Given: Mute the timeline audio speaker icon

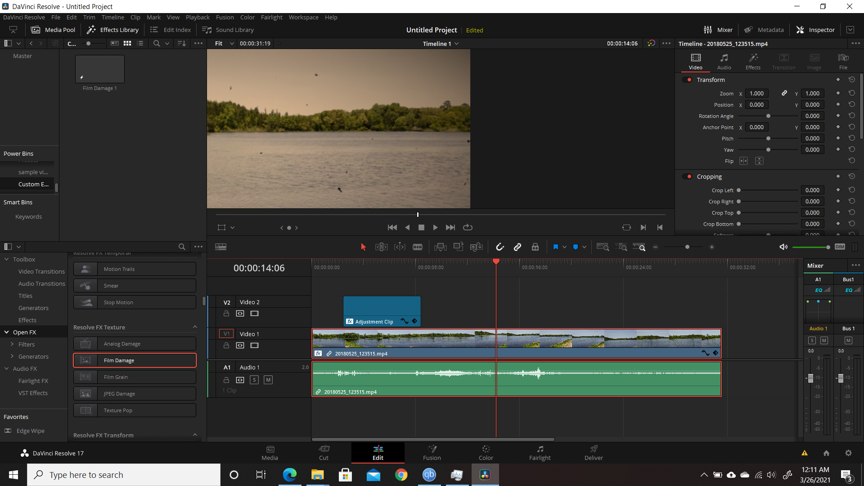Looking at the screenshot, I should click(x=783, y=247).
